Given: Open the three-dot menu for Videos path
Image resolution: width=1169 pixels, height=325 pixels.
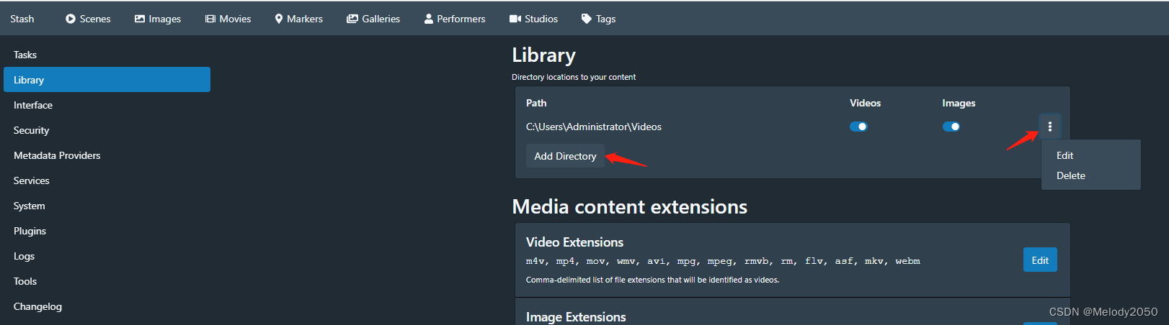Looking at the screenshot, I should (x=1049, y=127).
